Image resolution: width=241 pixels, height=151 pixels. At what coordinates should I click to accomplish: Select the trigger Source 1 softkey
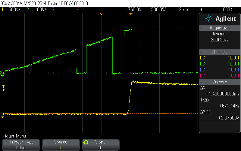click(x=61, y=145)
